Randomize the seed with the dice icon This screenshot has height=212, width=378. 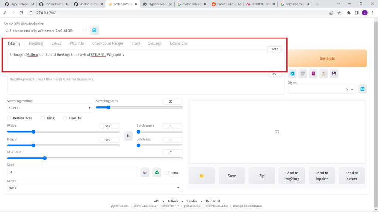point(145,172)
